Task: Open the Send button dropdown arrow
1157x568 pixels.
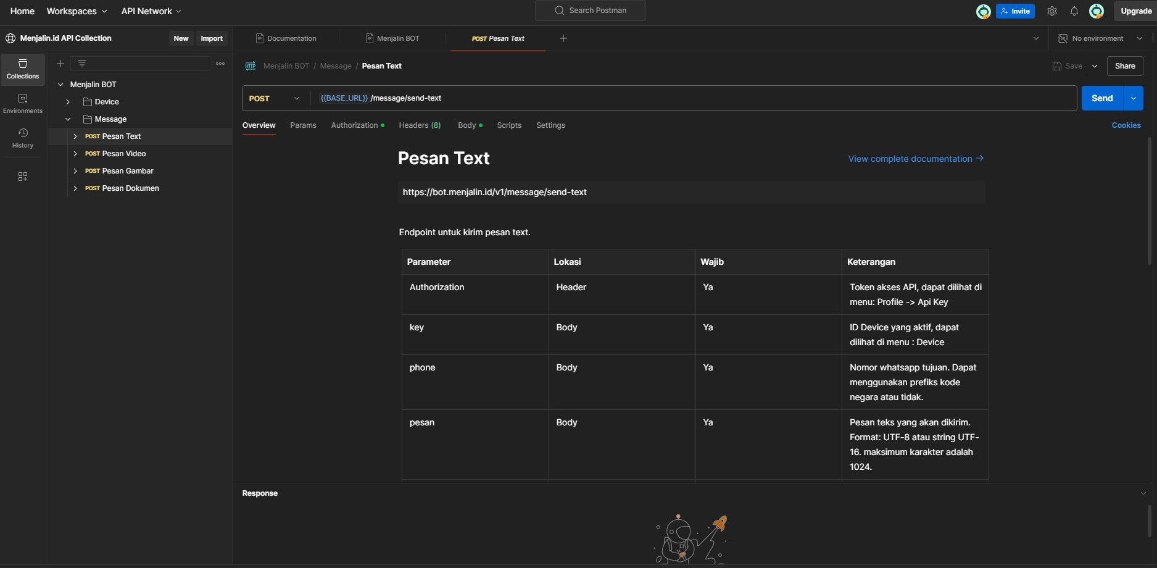Action: pyautogui.click(x=1134, y=98)
